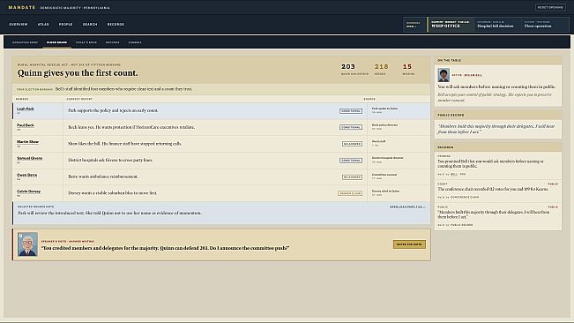Image resolution: width=574 pixels, height=323 pixels.
Task: Click the Conditional badge on Samuel Givens' row
Action: tap(351, 161)
